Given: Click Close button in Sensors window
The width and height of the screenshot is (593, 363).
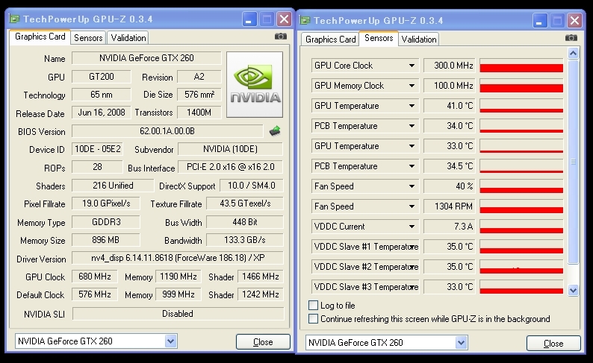Looking at the screenshot, I should (x=553, y=344).
